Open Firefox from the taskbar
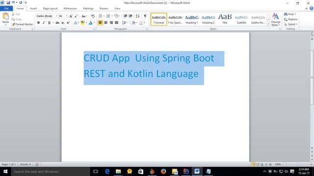This screenshot has width=314, height=176. click(x=163, y=172)
